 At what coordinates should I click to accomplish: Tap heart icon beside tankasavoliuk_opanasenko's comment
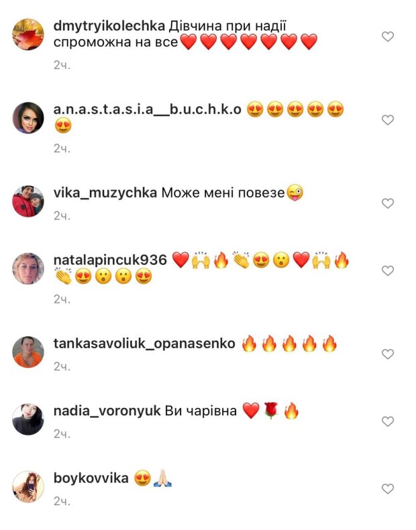388,354
